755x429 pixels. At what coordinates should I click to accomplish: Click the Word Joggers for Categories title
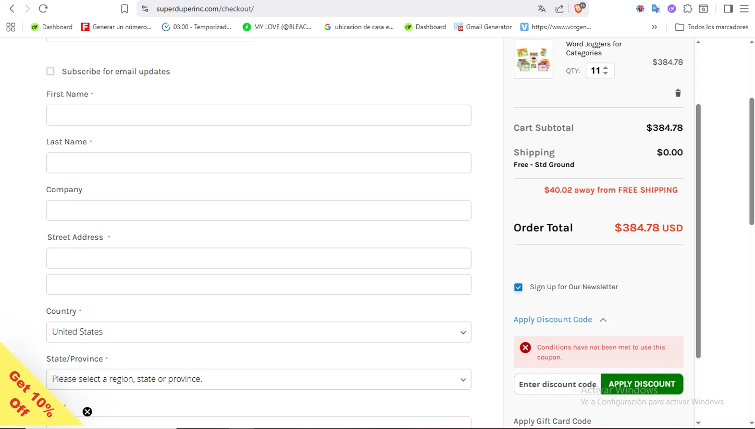tap(593, 48)
